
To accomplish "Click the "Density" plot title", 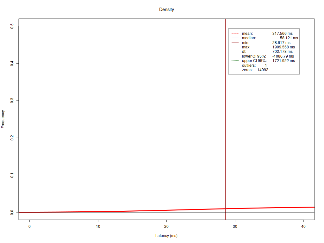I will coord(166,9).
